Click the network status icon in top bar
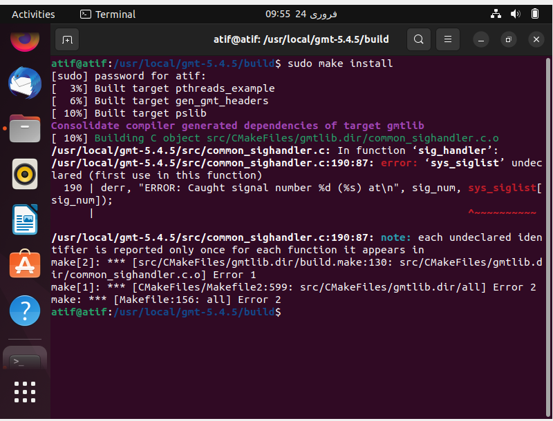The image size is (553, 421). (x=494, y=12)
